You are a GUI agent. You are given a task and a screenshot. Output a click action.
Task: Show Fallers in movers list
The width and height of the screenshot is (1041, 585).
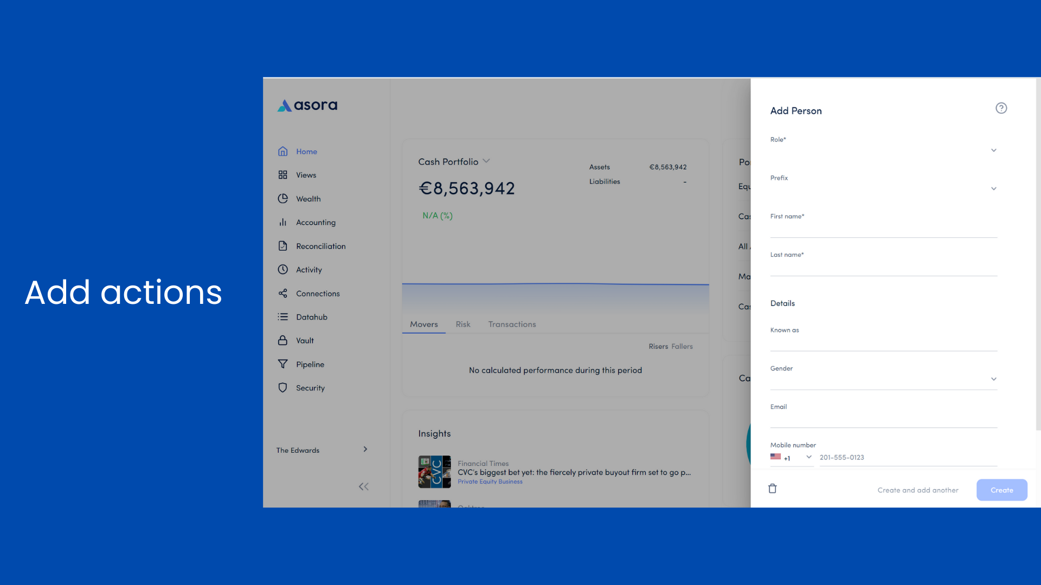(x=682, y=347)
